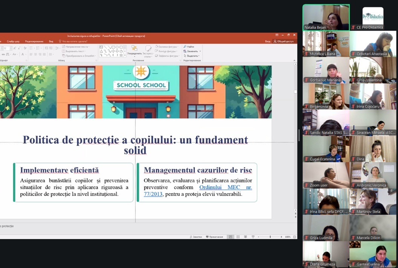Start slideshow from status bar icon
Screen dimensions: 398x268
tap(252, 237)
